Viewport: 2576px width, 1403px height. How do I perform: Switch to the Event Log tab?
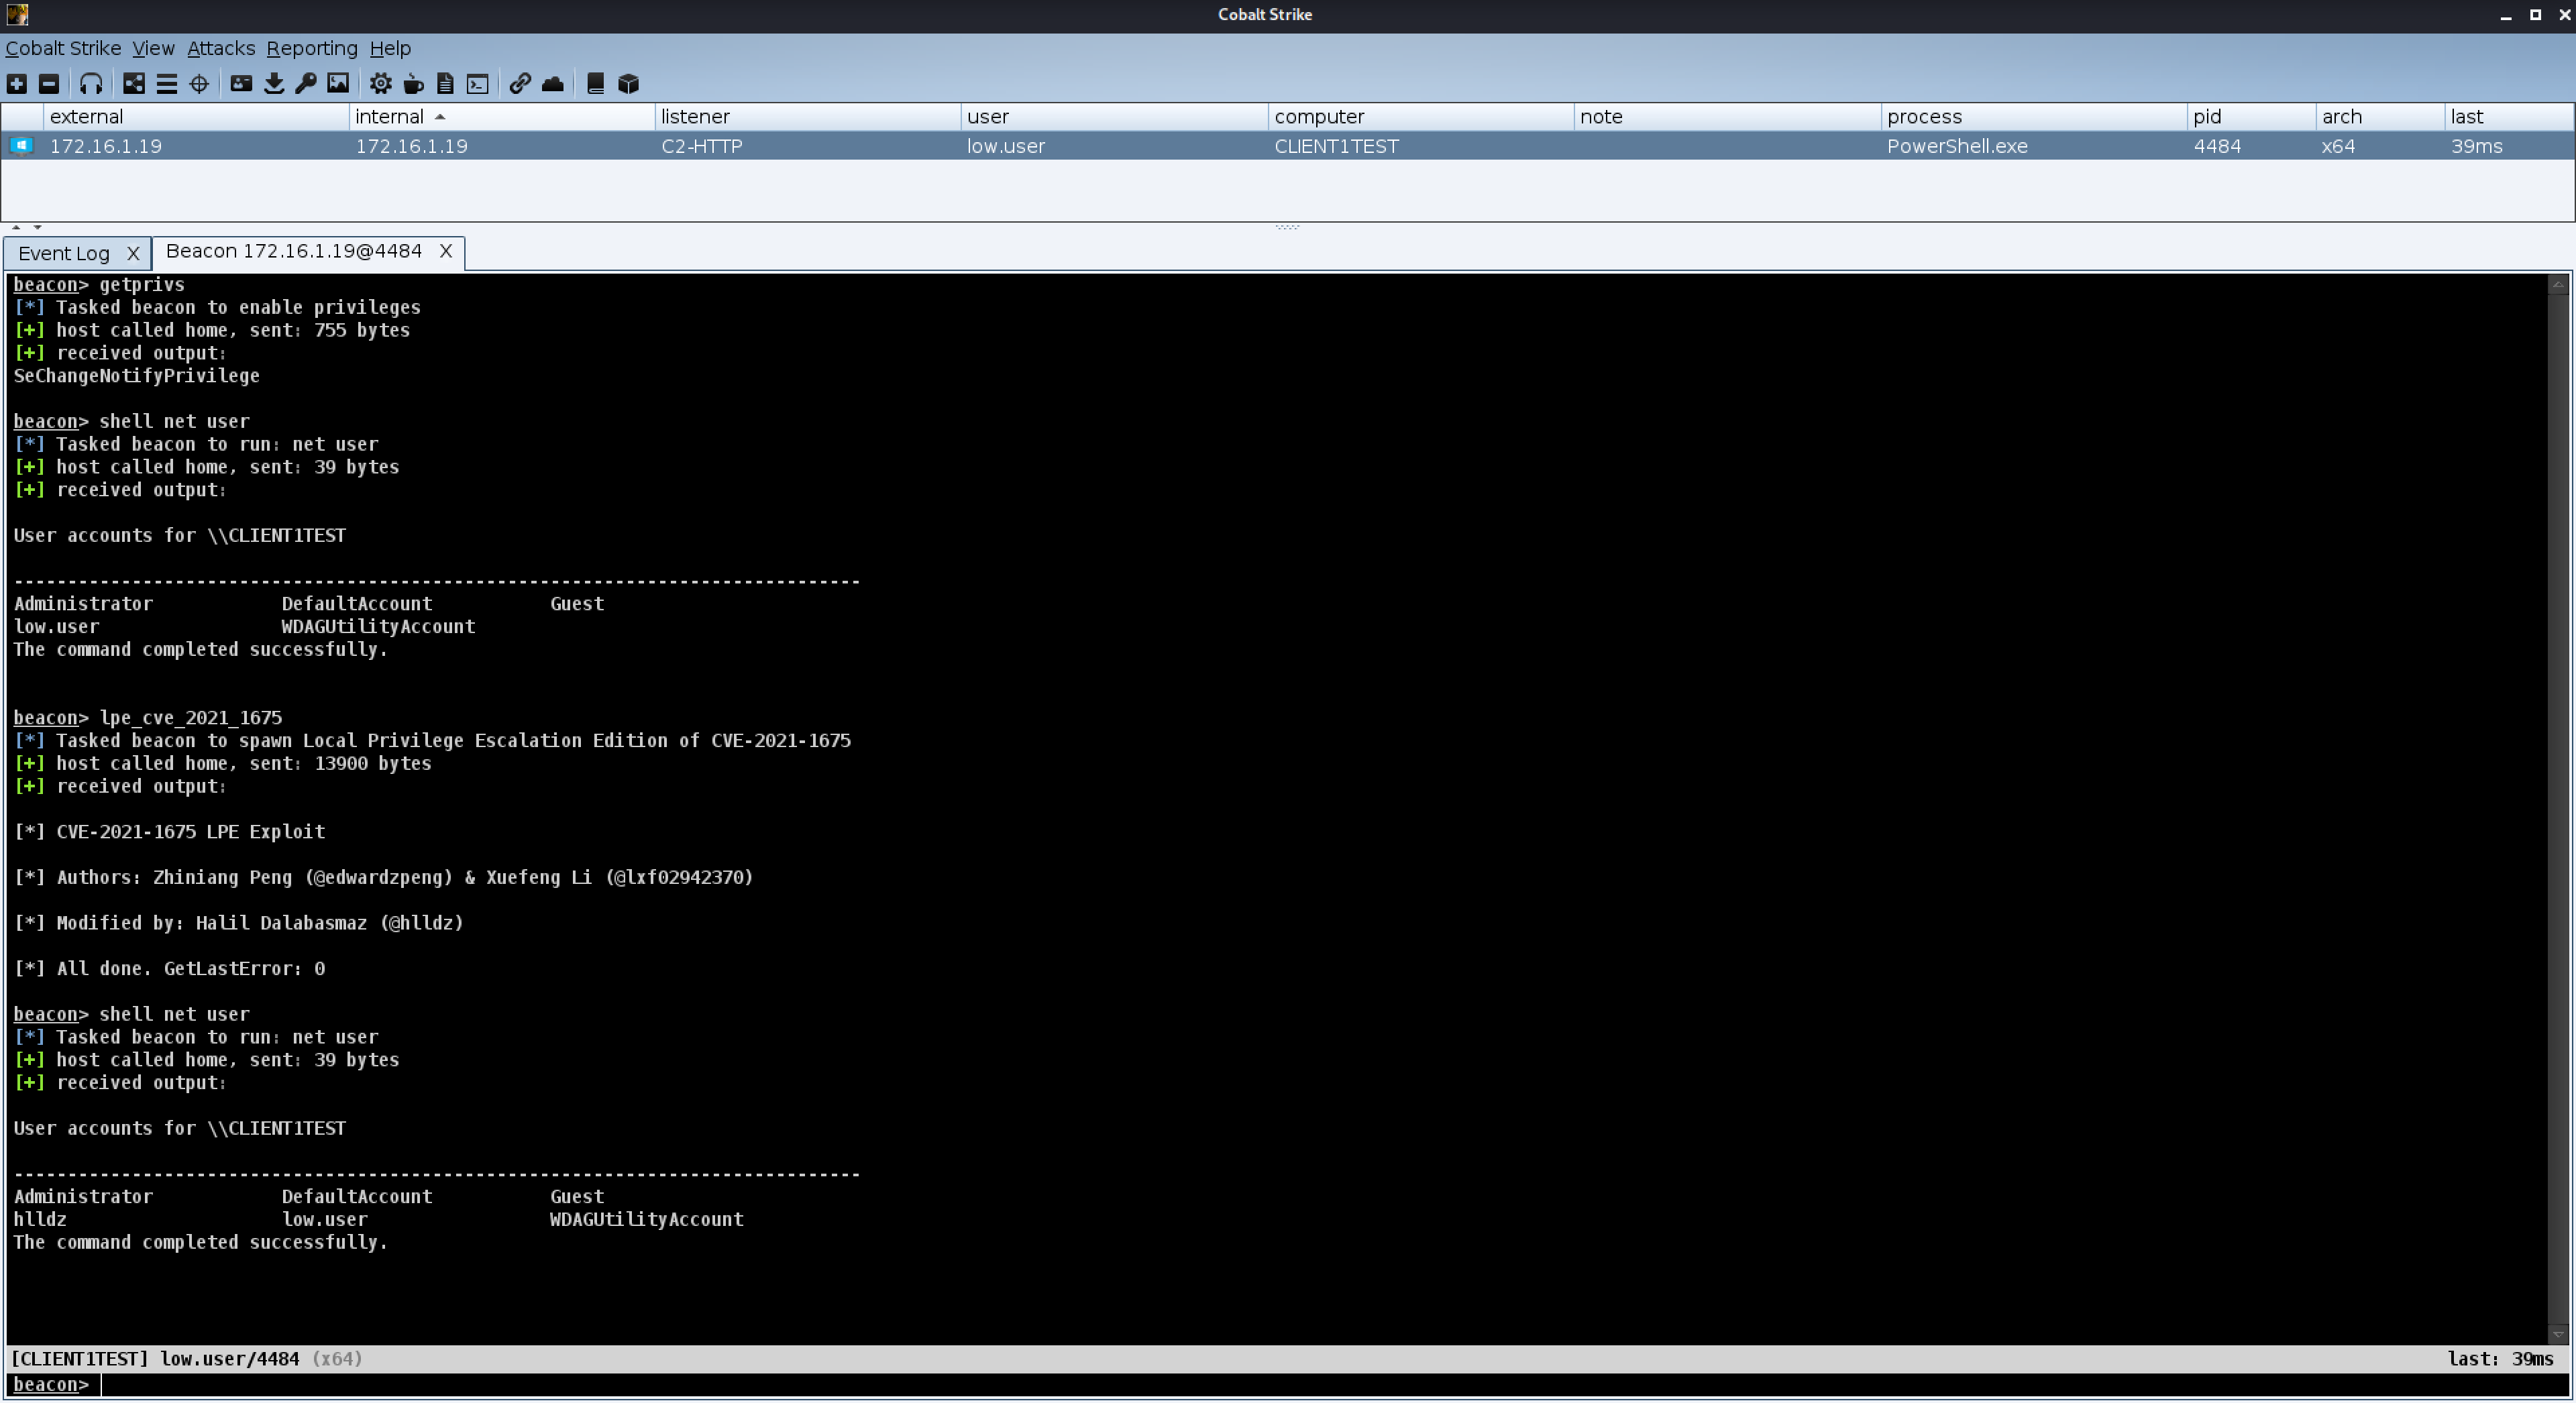click(64, 253)
